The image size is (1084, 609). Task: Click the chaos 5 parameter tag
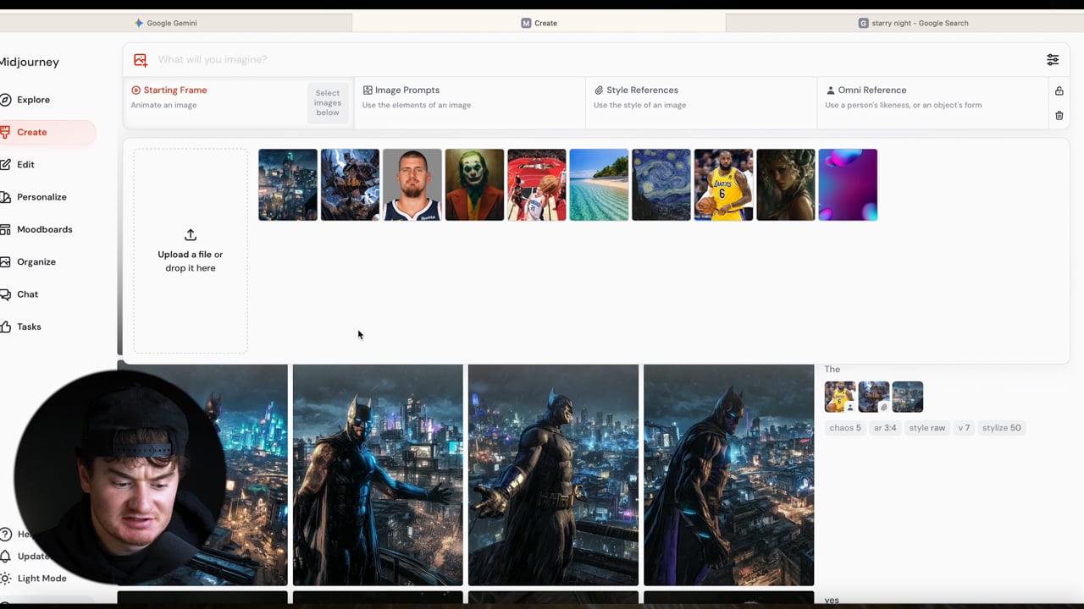coord(845,428)
